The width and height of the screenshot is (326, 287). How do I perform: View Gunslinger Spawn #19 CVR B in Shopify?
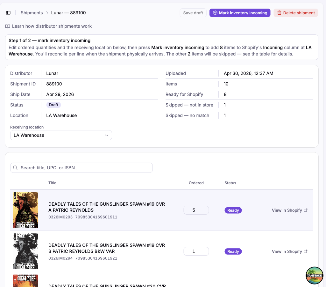click(x=289, y=251)
